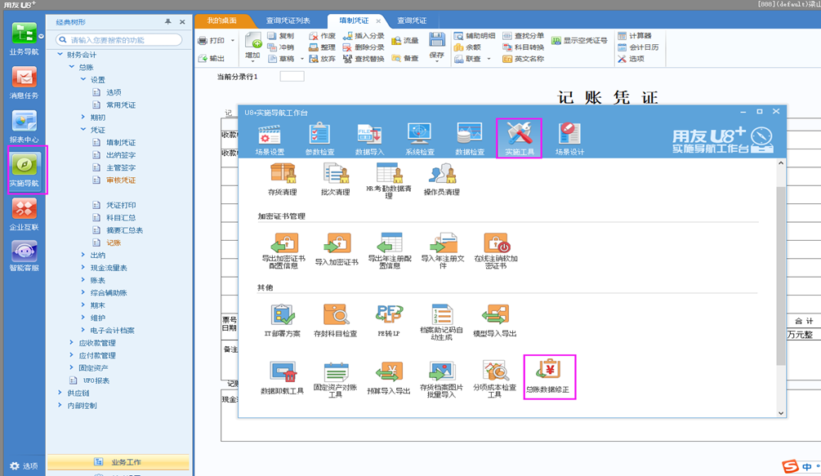Click the workbench scrollbar down arrow
The height and width of the screenshot is (476, 821).
(781, 412)
